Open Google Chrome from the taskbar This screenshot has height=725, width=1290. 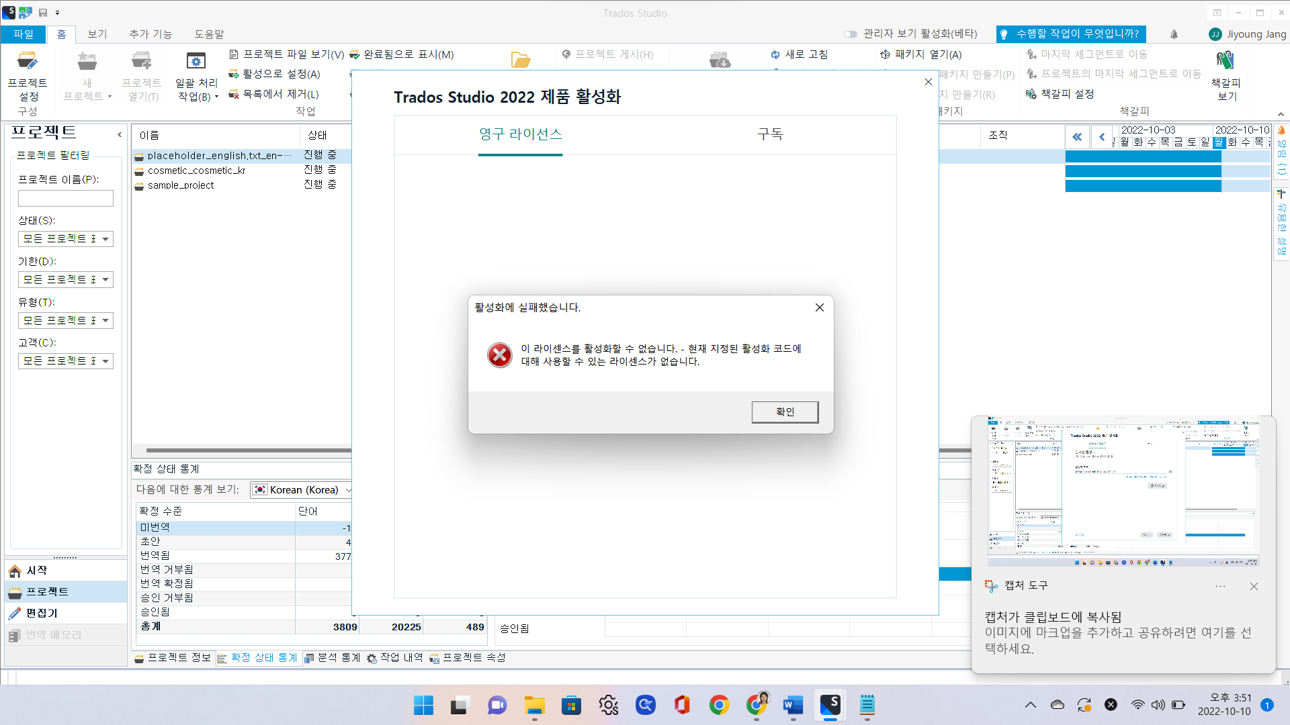pos(719,706)
